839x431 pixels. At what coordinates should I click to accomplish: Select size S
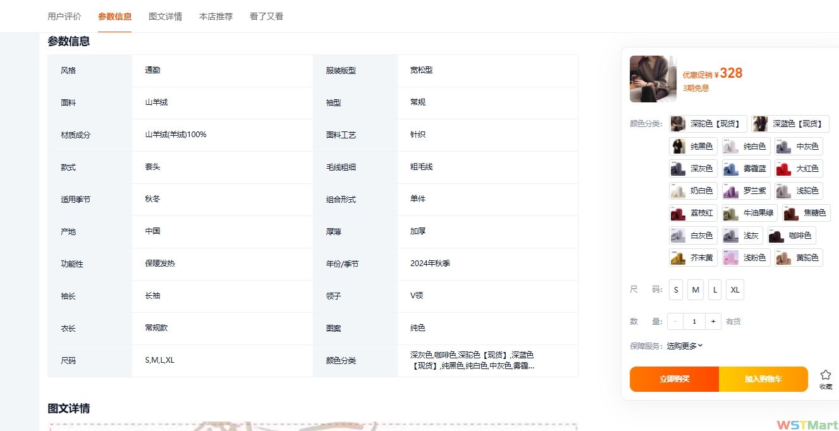coord(676,290)
